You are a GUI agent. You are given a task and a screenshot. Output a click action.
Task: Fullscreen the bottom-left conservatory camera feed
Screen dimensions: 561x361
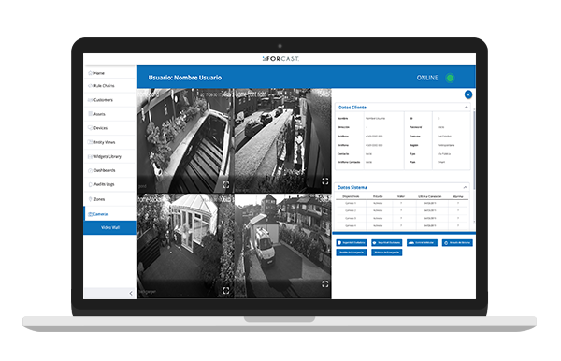click(225, 291)
